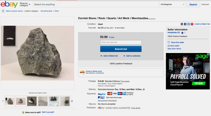
Task: Click Try Now on Sage ad
Action: point(199,83)
